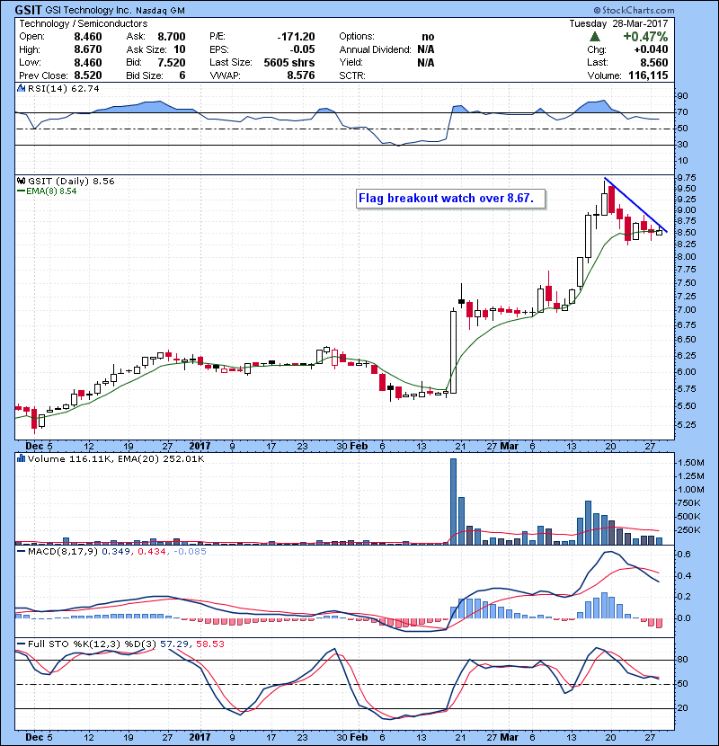Click the Bid value 7.520
The width and height of the screenshot is (719, 746).
pyautogui.click(x=172, y=63)
